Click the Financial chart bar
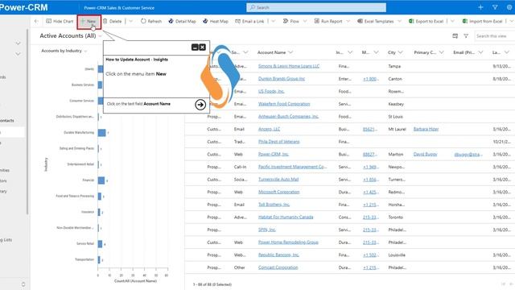This screenshot has width=515, height=290. [101, 180]
